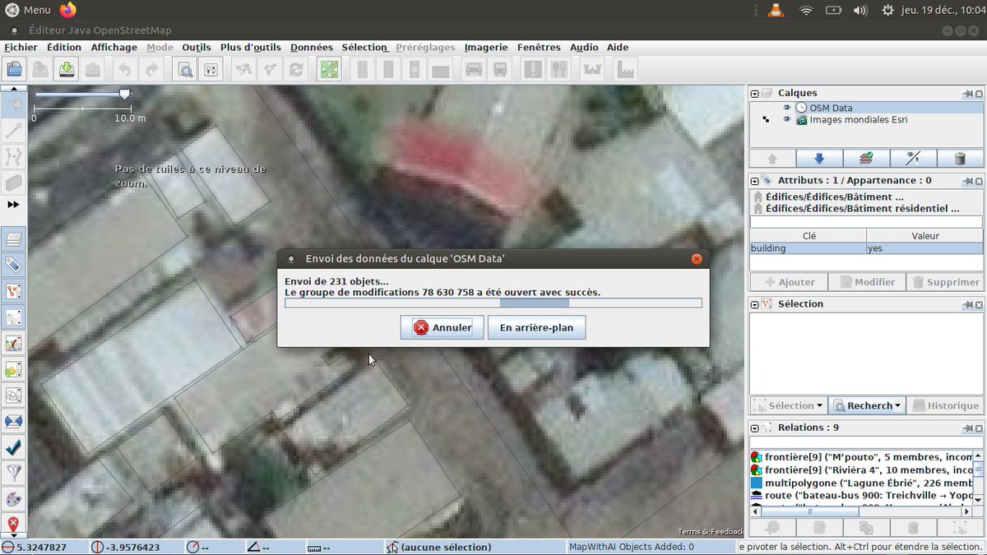The width and height of the screenshot is (987, 555).
Task: Toggle the Selection panel icon in left toolbar
Action: [x=13, y=291]
